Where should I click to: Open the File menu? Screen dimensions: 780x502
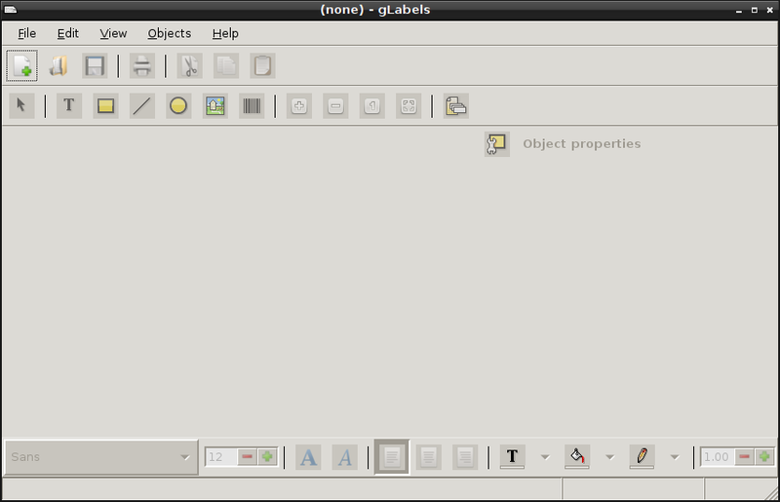tap(27, 33)
